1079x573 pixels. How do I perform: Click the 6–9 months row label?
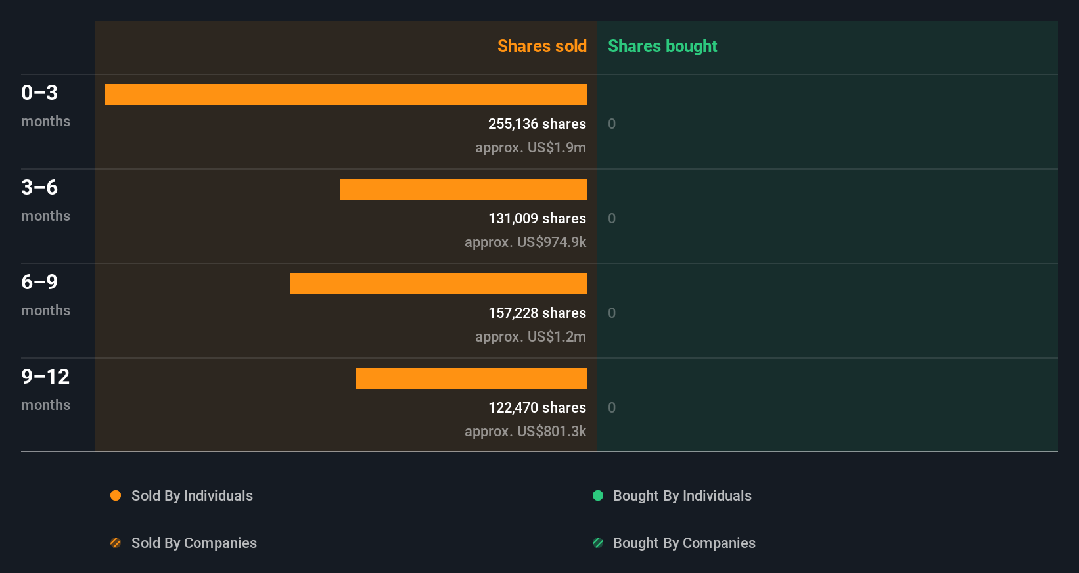coord(45,295)
